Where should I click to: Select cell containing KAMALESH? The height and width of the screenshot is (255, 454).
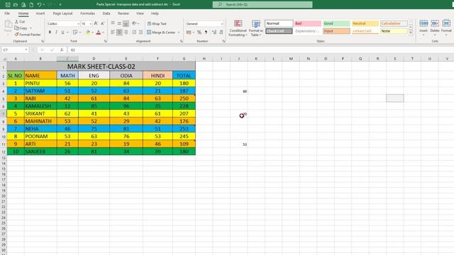[x=40, y=106]
